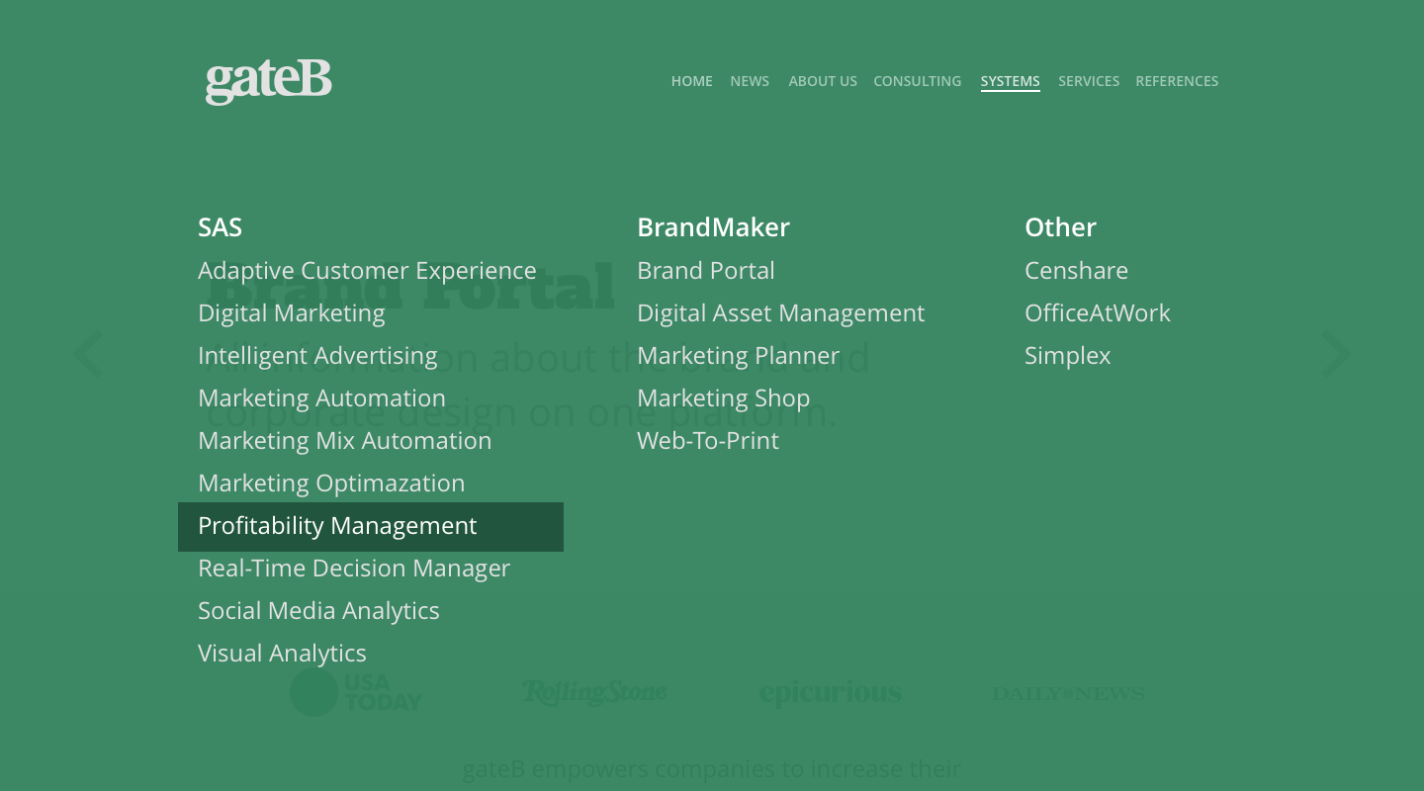Choose Visual Analytics link
Screen dimensions: 1424x791
point(282,654)
